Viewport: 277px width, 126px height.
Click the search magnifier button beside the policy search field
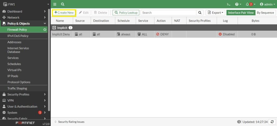coord(200,13)
